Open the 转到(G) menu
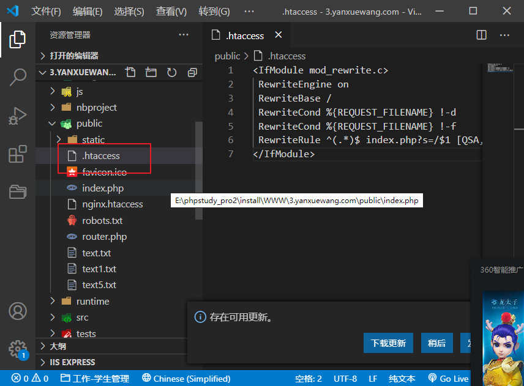The height and width of the screenshot is (386, 524). (214, 12)
